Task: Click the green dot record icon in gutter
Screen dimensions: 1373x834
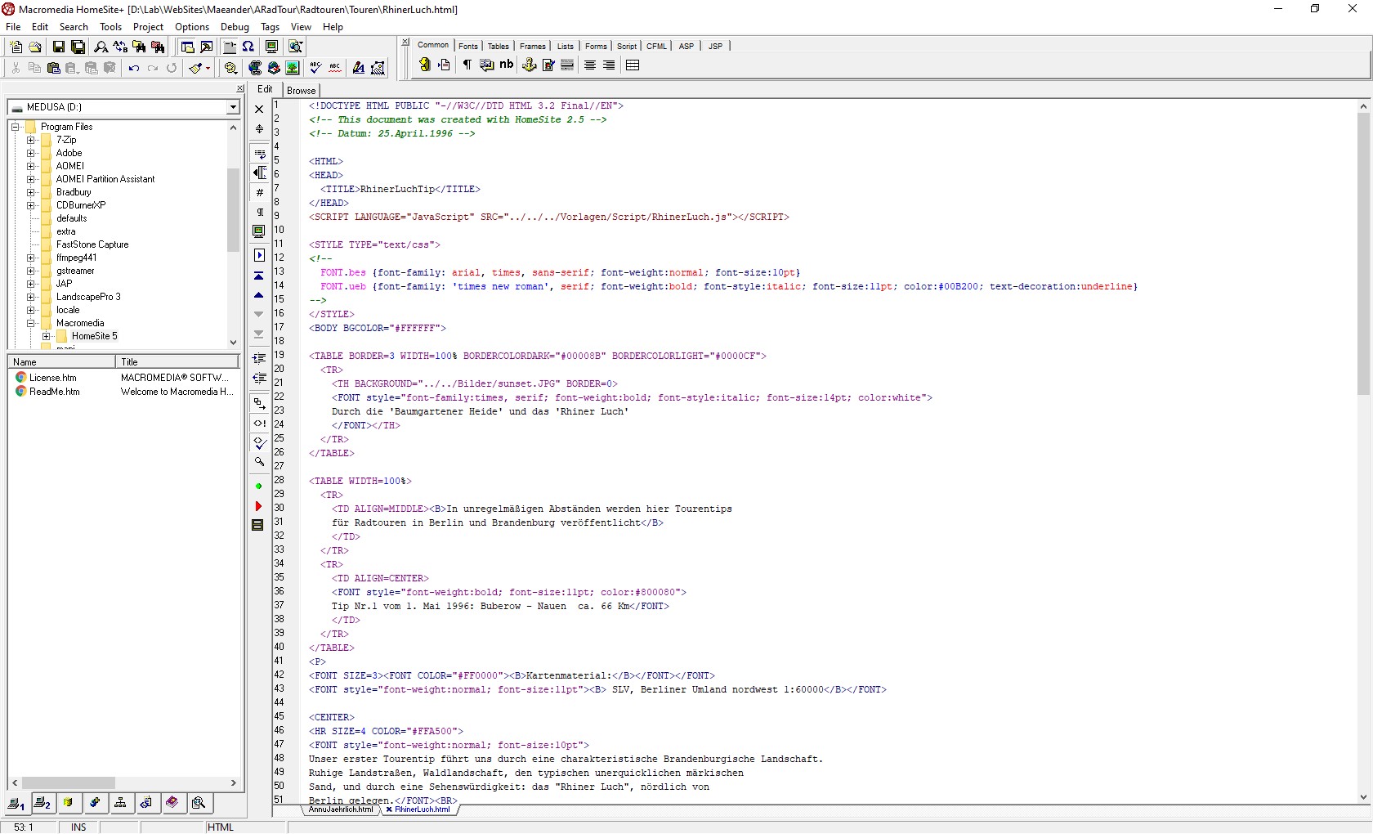Action: [x=259, y=486]
